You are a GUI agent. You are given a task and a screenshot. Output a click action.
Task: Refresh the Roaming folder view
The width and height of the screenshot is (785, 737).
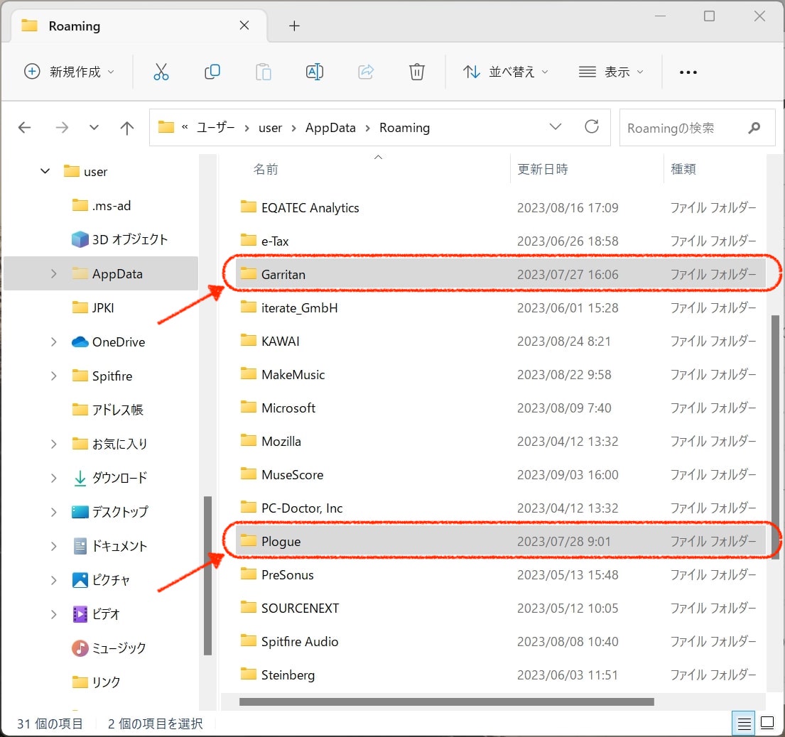[592, 126]
